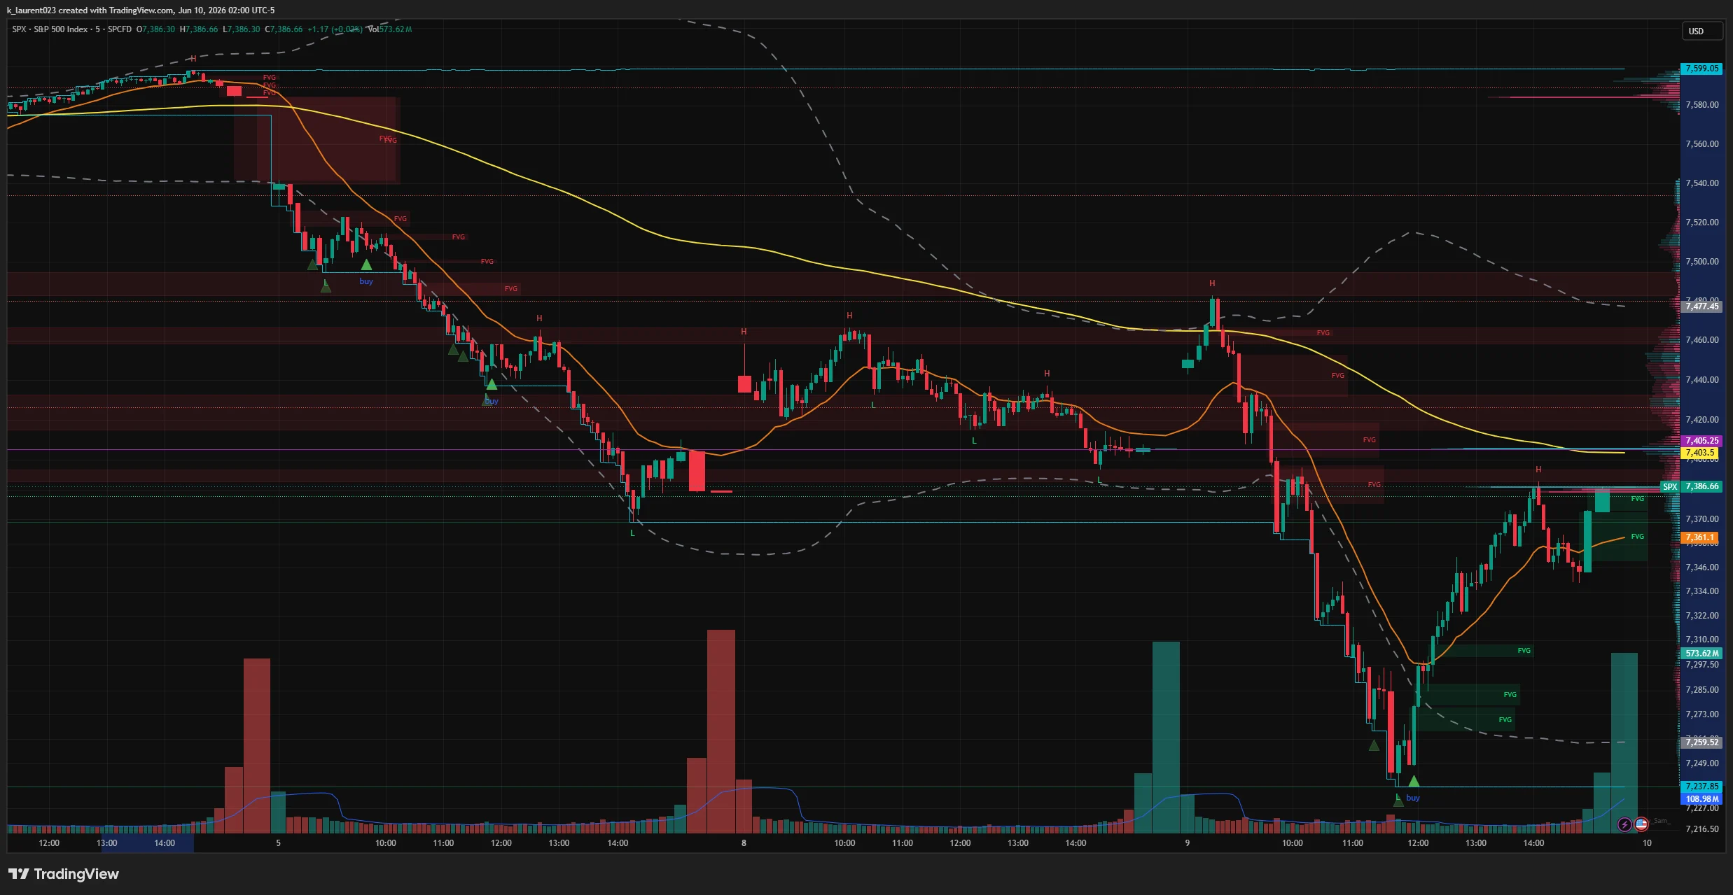Image resolution: width=1733 pixels, height=895 pixels.
Task: Click the US flag economic event icon
Action: [x=1641, y=824]
